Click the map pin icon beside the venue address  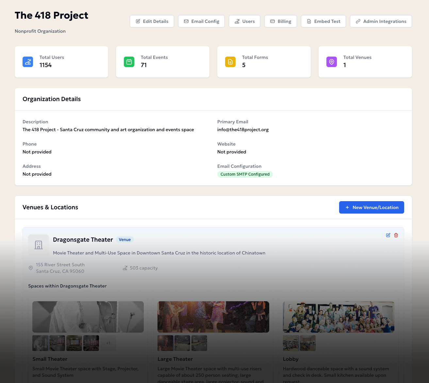coord(31,268)
